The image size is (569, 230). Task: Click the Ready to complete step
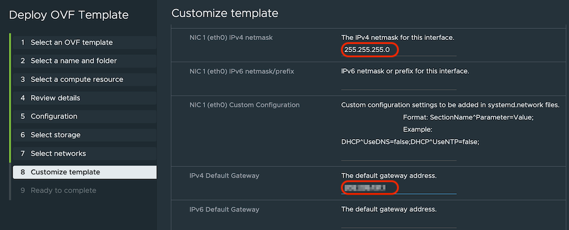63,190
